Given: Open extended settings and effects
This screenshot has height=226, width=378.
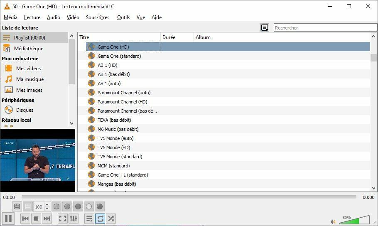Looking at the screenshot, I should 74,219.
